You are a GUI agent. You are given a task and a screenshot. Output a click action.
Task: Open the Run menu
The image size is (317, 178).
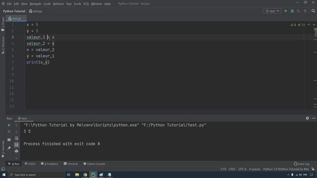coord(69,3)
